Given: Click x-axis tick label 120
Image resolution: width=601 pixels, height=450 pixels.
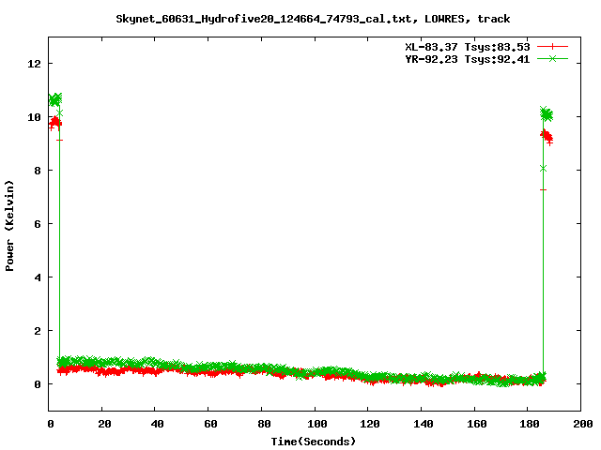Looking at the screenshot, I should click(x=370, y=424).
